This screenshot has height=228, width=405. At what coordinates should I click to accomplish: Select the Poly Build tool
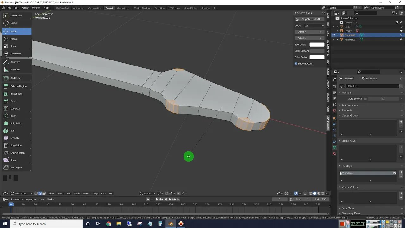point(16,123)
